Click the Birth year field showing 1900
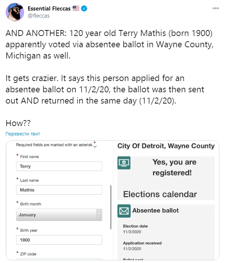225x263 pixels. (59, 240)
